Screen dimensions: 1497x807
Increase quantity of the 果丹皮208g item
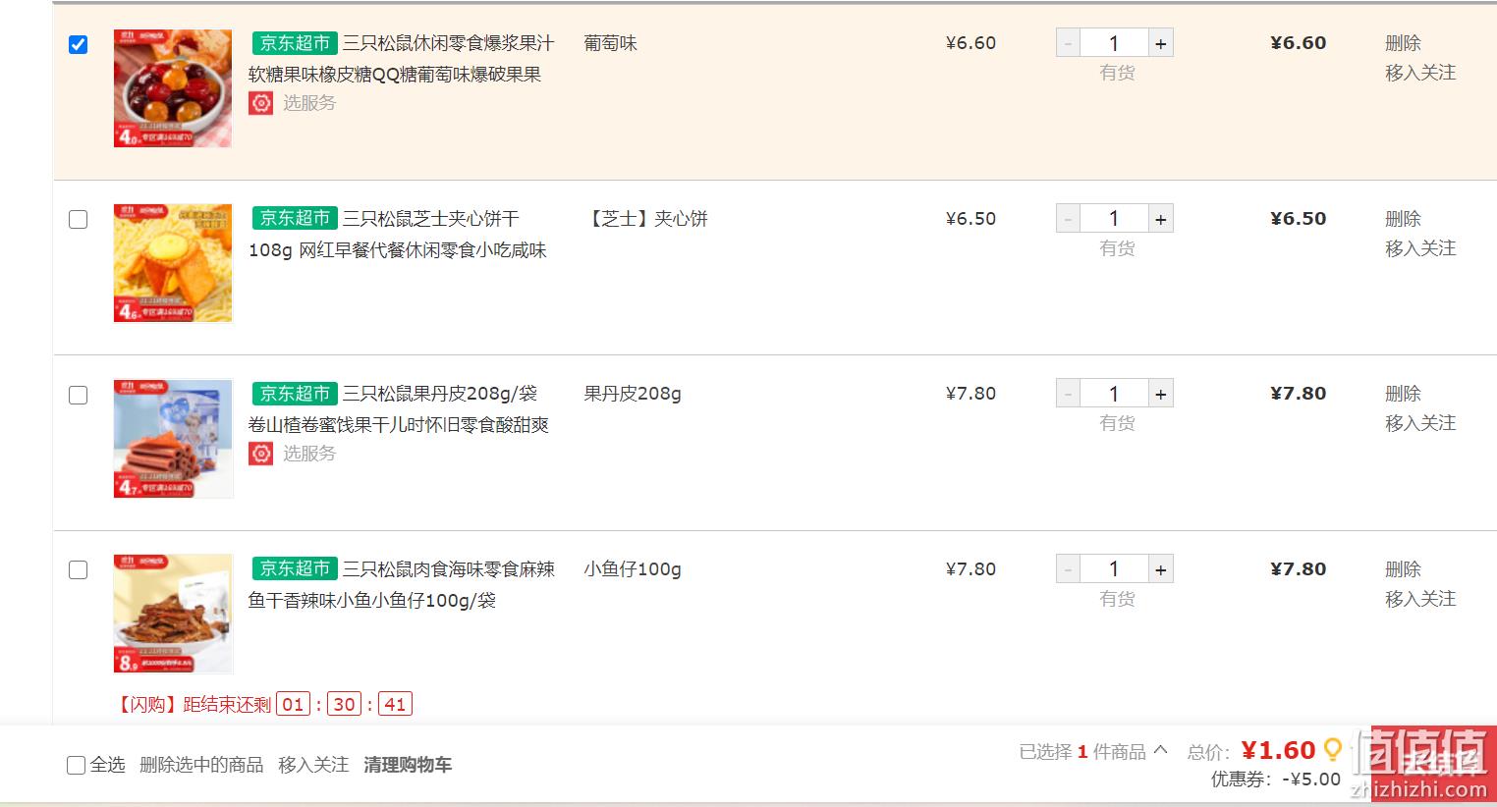pyautogui.click(x=1161, y=394)
